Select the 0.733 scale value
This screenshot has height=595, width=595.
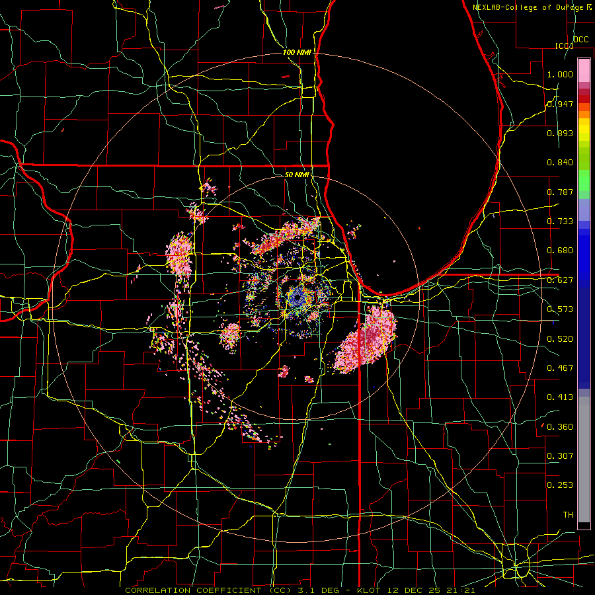[x=560, y=221]
